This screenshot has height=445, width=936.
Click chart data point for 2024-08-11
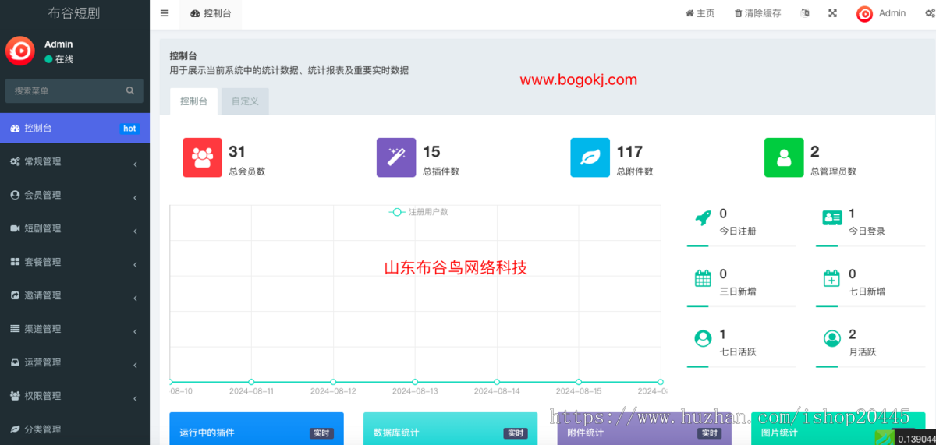[x=251, y=382]
